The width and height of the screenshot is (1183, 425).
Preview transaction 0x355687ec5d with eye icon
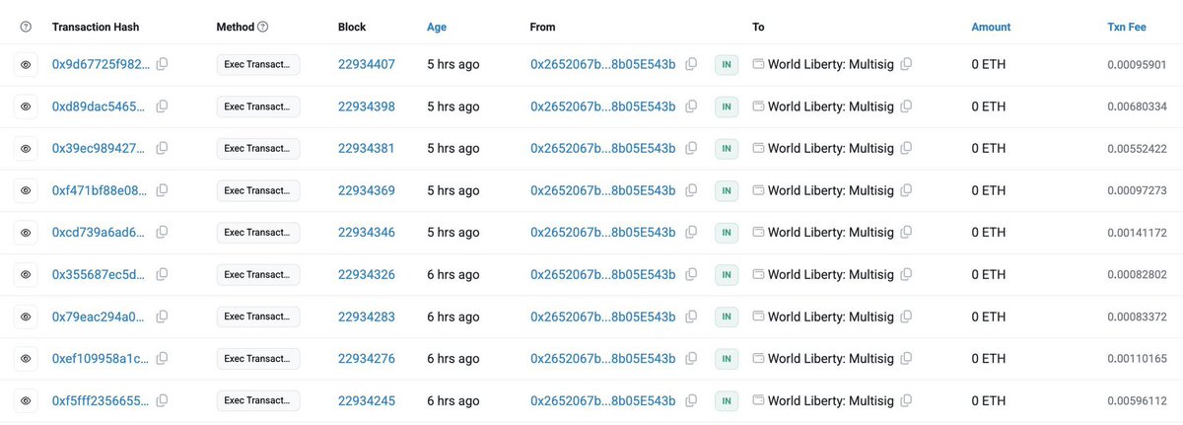coord(26,274)
